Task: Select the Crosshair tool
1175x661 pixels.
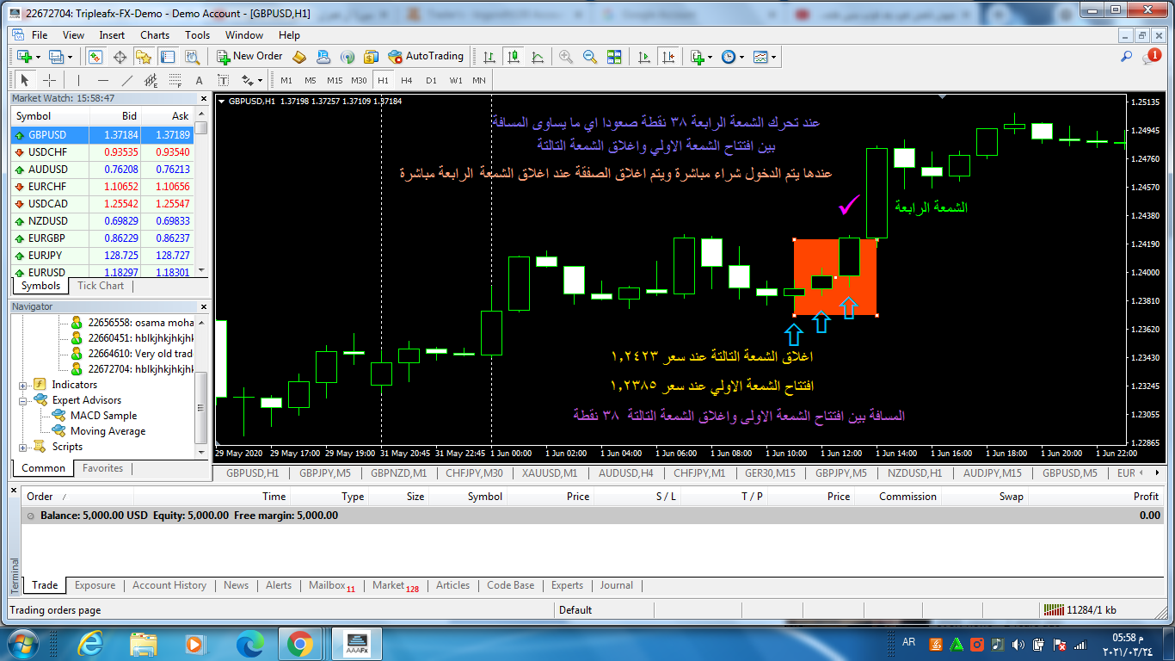Action: [x=50, y=80]
